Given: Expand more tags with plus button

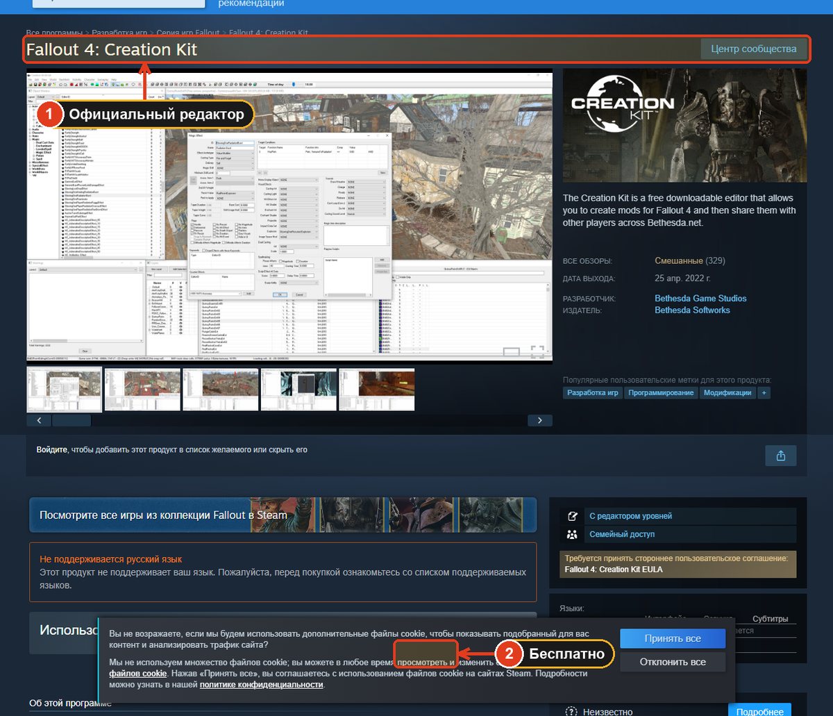Looking at the screenshot, I should click(764, 392).
